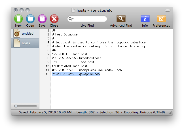This screenshot has width=184, height=131.
Task: Click the green New document icon
Action: coord(18,19)
